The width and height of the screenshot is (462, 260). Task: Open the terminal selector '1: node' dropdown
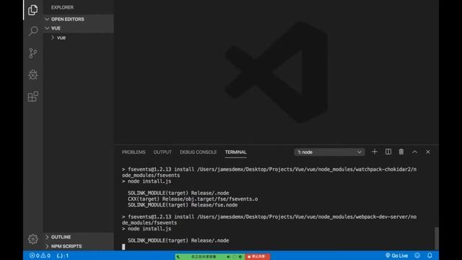329,152
